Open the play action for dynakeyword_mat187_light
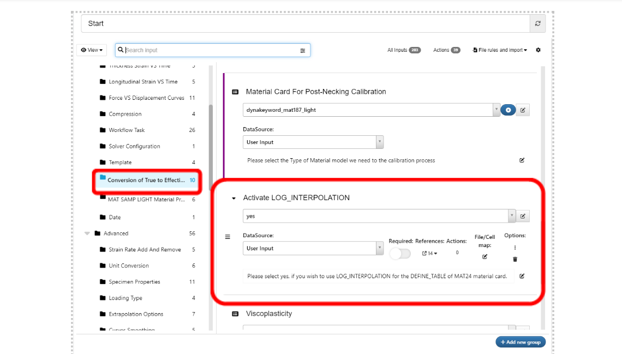Viewport: 622px width, 354px height. click(x=509, y=110)
